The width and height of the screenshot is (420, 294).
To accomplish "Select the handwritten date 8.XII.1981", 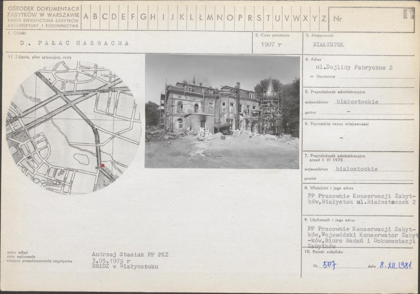I will click(x=395, y=265).
